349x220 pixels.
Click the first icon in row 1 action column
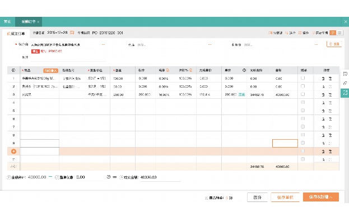[323, 79]
